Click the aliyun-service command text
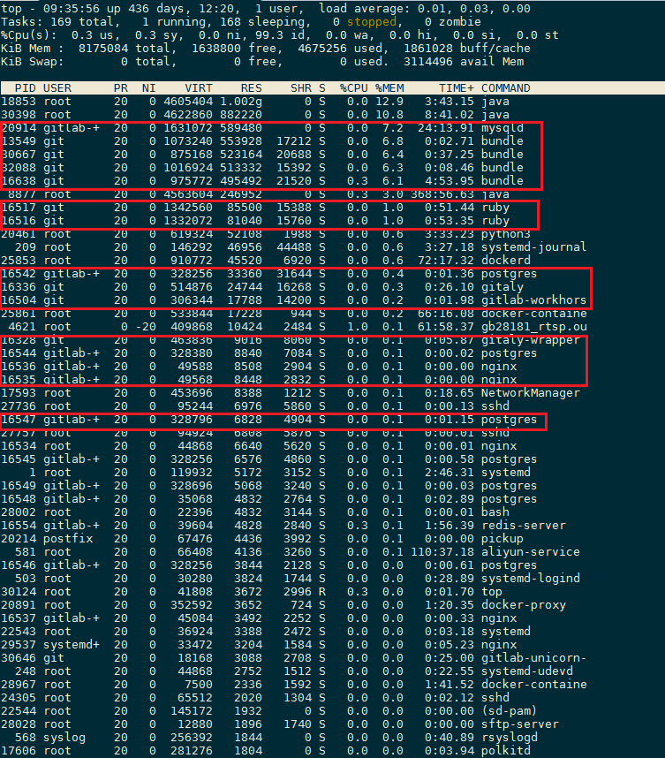The height and width of the screenshot is (758, 665). (530, 552)
